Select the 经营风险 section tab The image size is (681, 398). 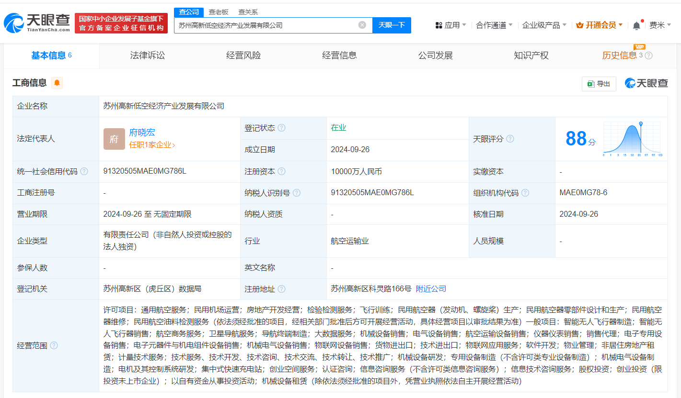click(x=243, y=55)
